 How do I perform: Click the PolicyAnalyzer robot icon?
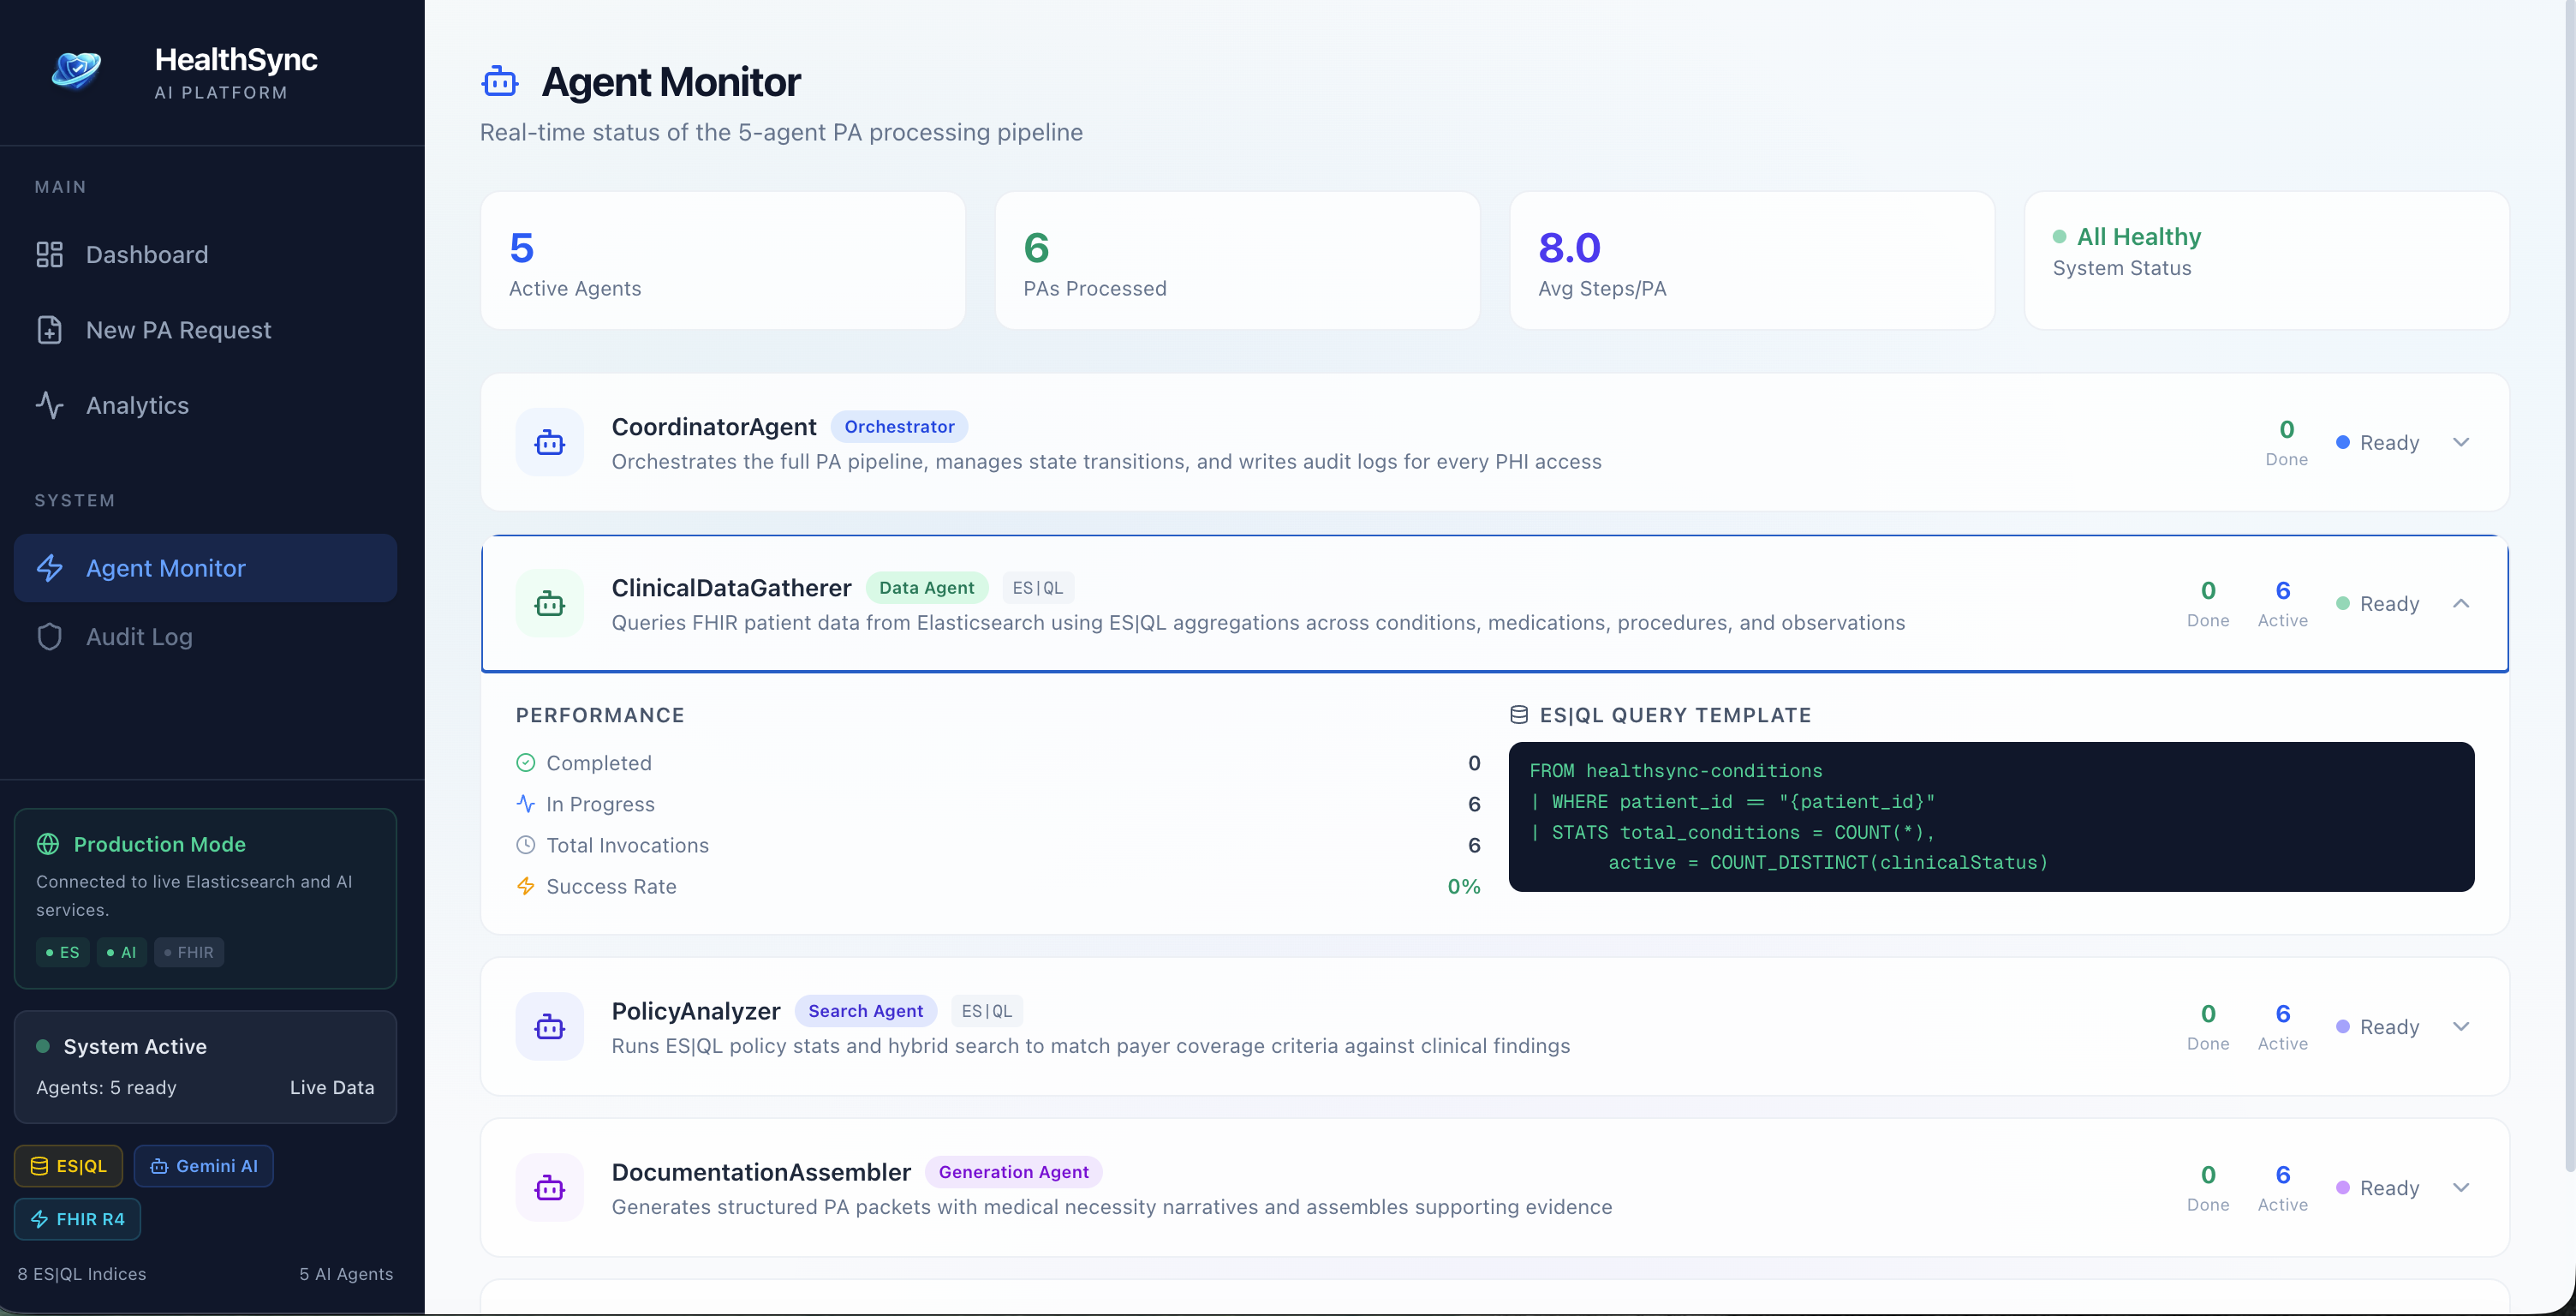coord(549,1026)
